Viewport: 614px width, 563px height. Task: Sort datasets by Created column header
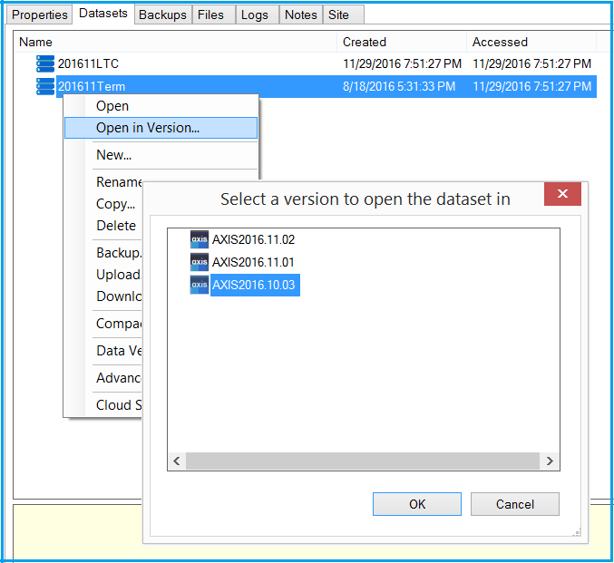[x=402, y=42]
